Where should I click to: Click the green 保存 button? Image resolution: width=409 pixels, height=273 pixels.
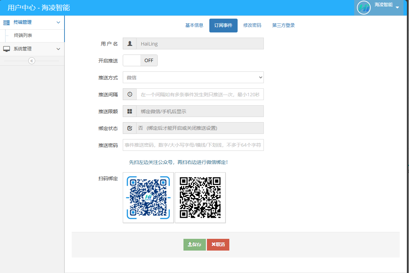pyautogui.click(x=194, y=245)
